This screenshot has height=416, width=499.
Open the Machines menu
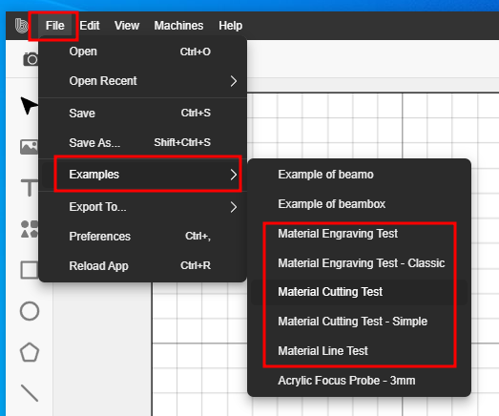(x=178, y=26)
